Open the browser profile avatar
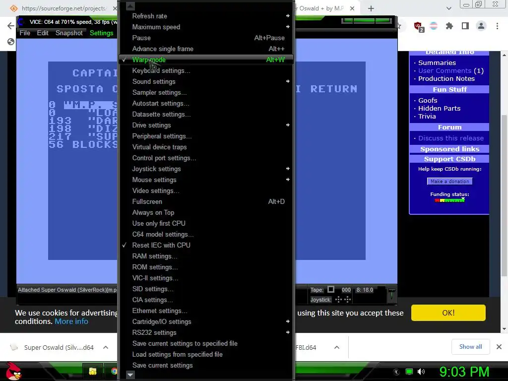This screenshot has height=381, width=508. pos(481,26)
